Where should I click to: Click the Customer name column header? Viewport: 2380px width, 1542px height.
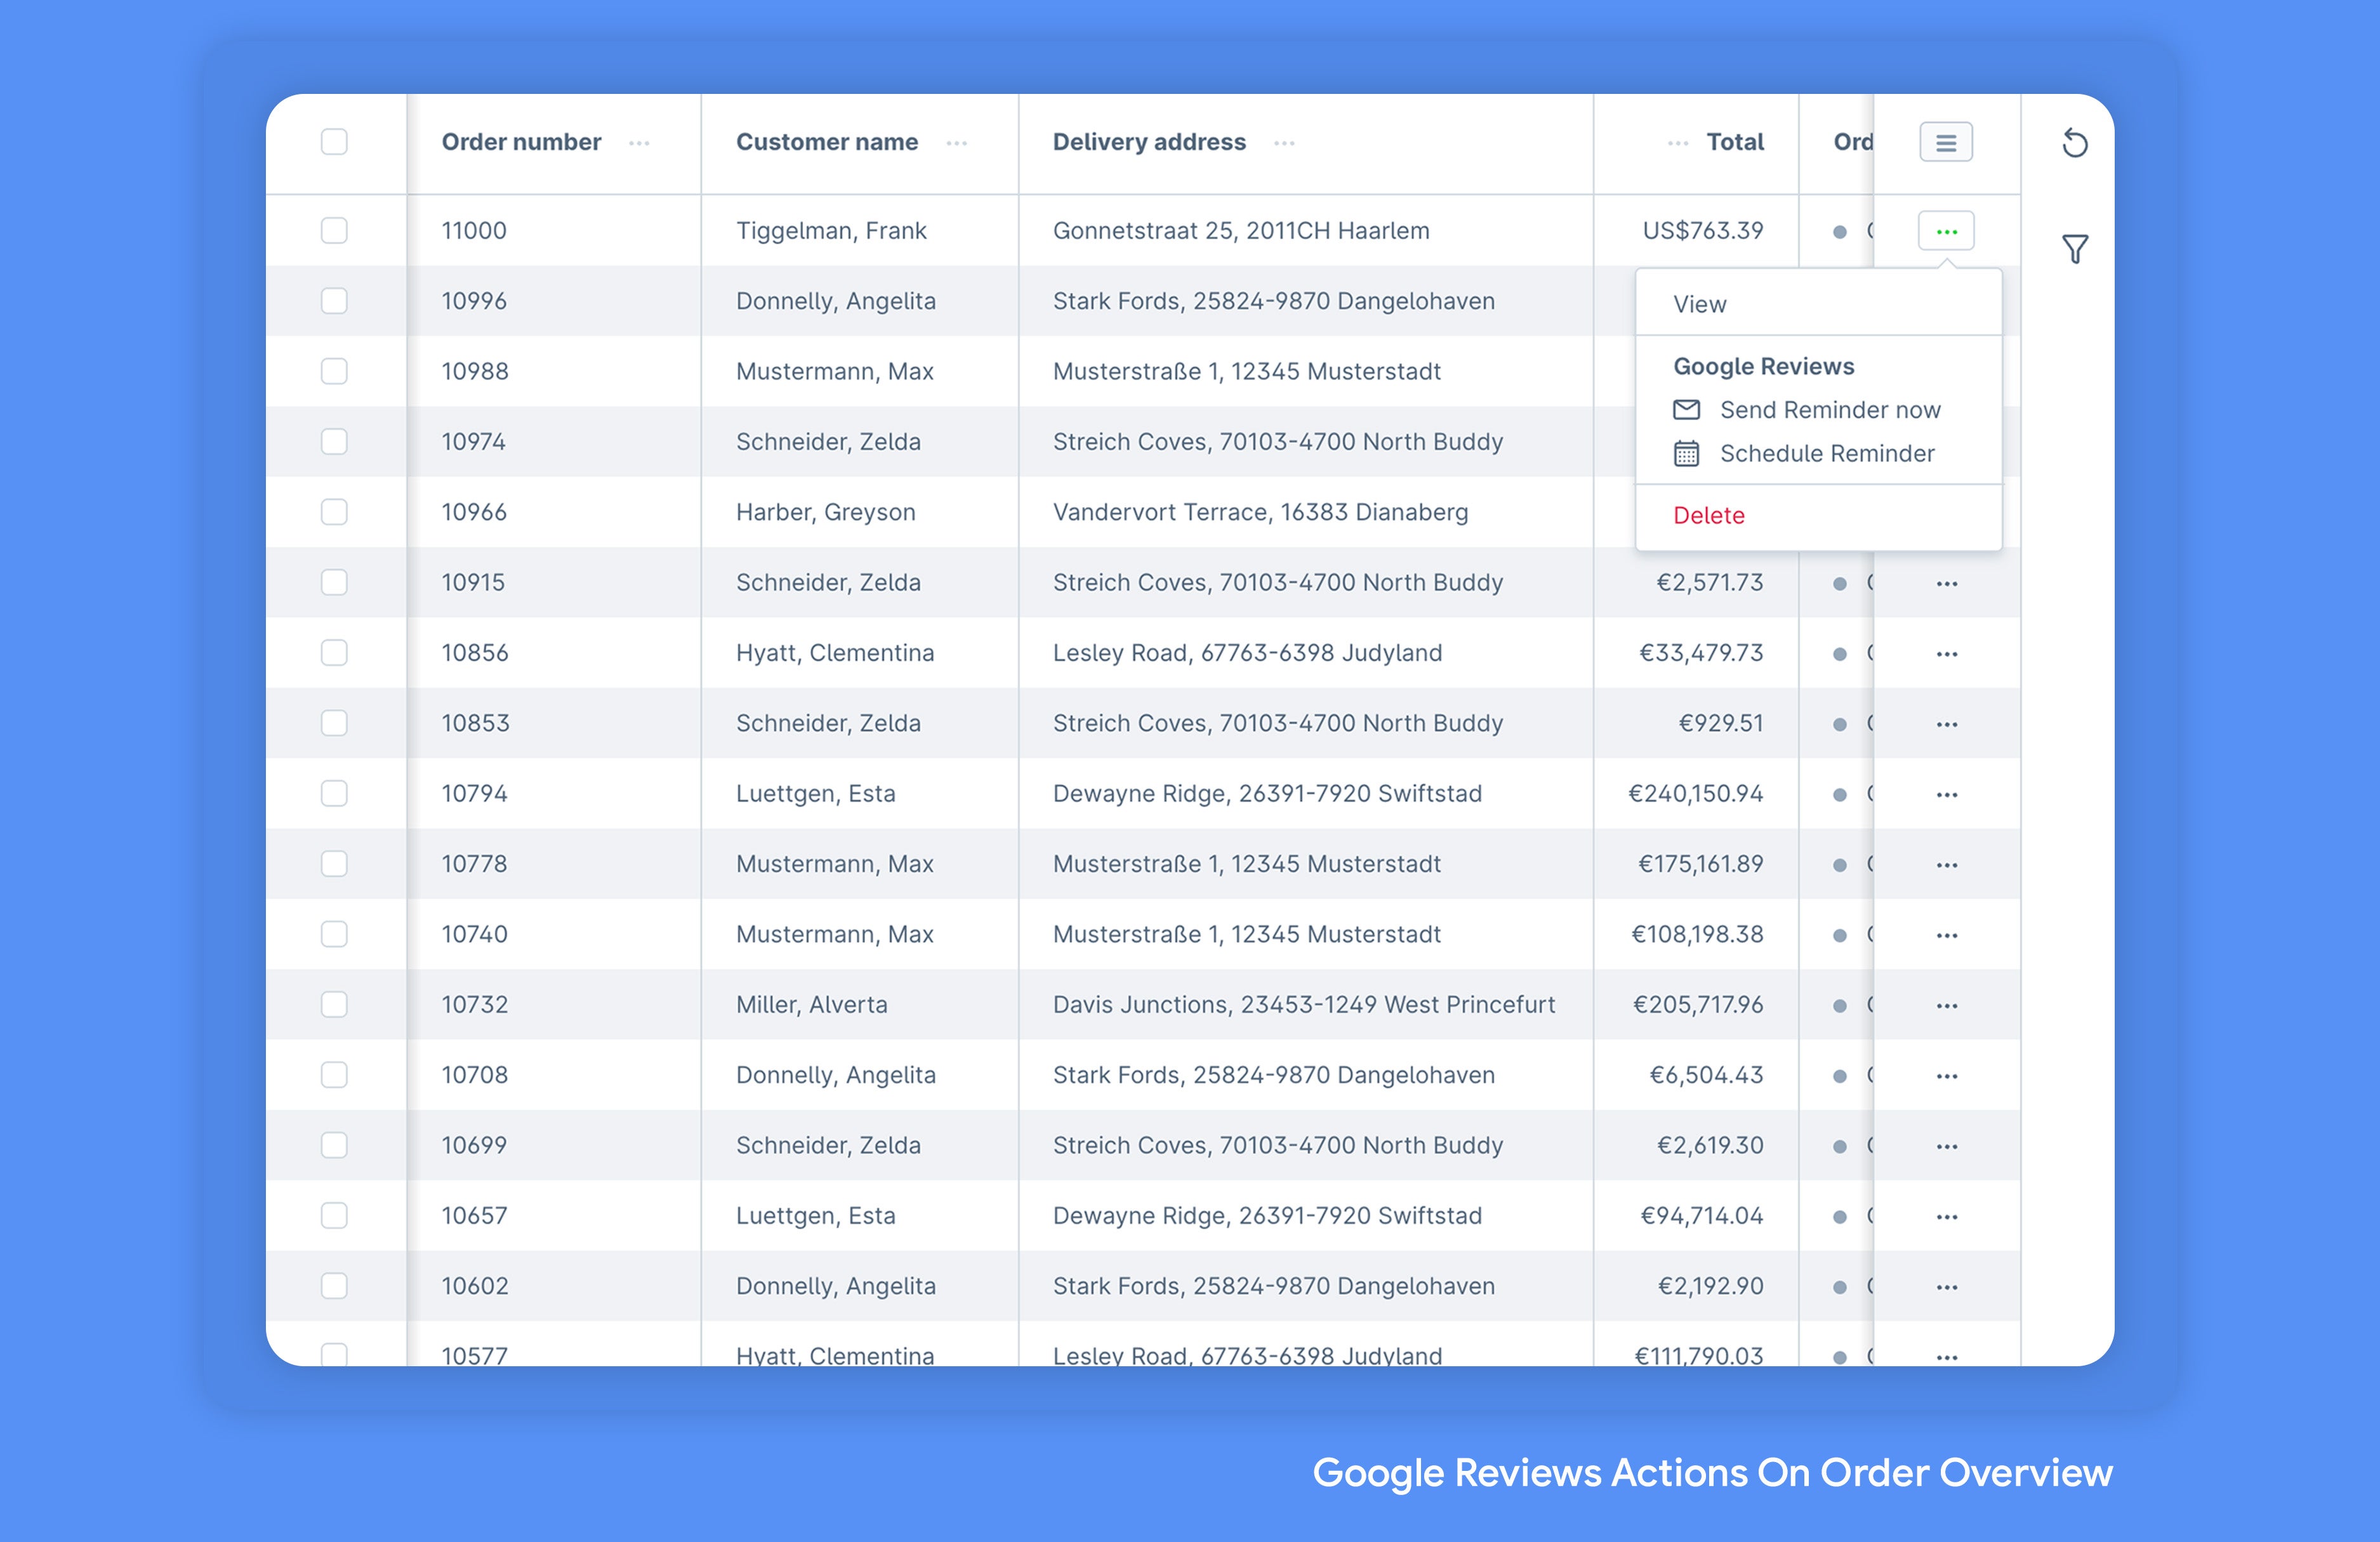827,142
